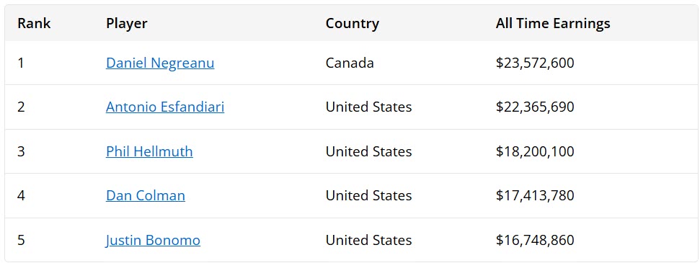700x263 pixels.
Task: Click the Rank column header
Action: tap(35, 23)
